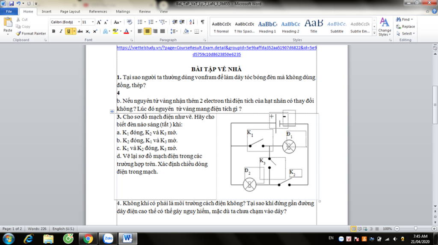This screenshot has width=438, height=245.
Task: Shrink font size icon
Action: tap(106, 22)
